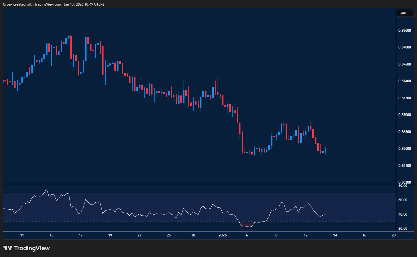Click the 2026 year marker on time axis
This screenshot has width=417, height=257.
pyautogui.click(x=223, y=235)
